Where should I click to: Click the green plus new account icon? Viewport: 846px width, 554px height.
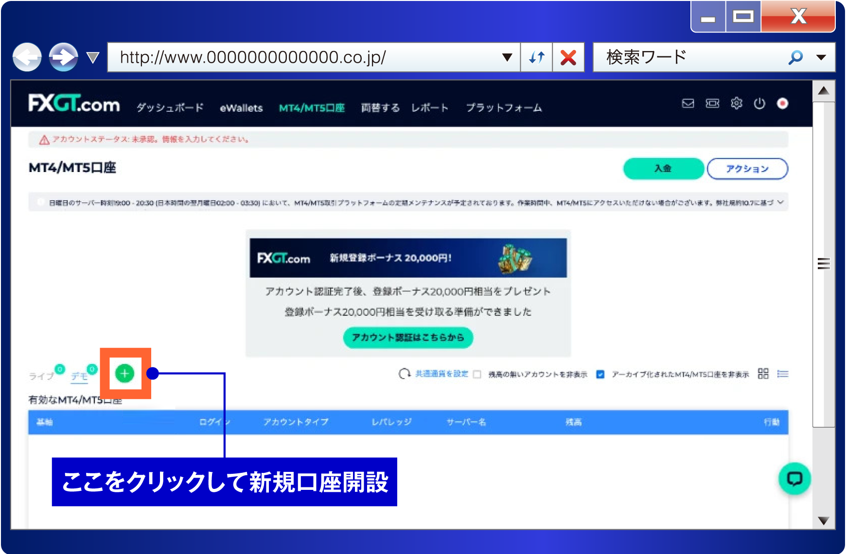point(124,373)
